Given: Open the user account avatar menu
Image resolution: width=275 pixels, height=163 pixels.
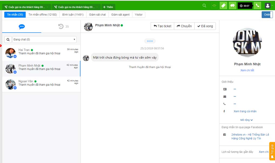Looking at the screenshot, I should coord(268,6).
